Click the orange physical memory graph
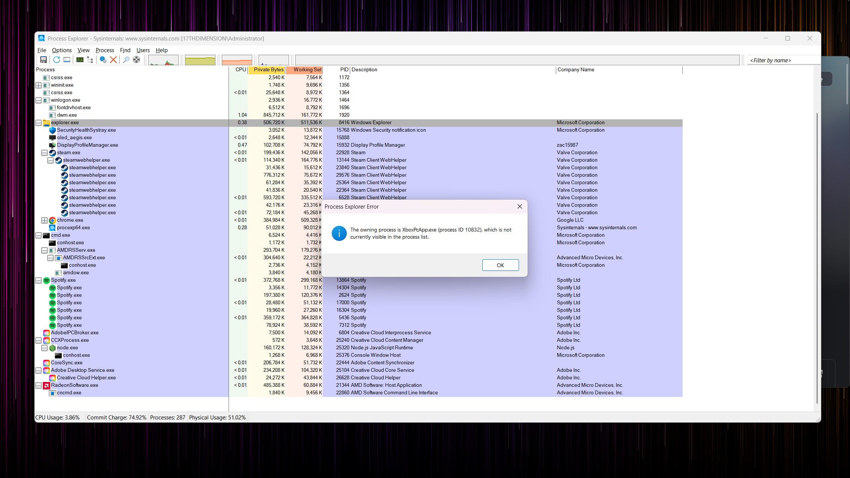 coord(237,60)
